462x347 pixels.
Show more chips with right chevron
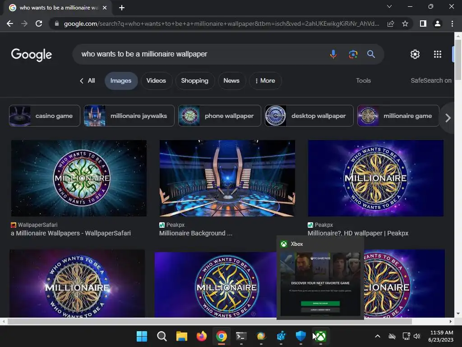448,118
